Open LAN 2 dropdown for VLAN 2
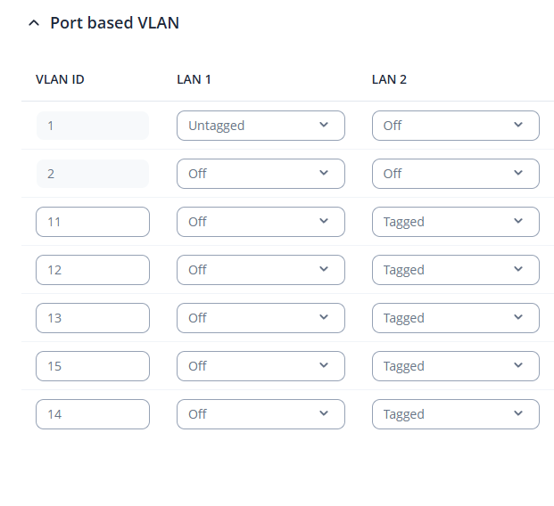 pos(455,174)
